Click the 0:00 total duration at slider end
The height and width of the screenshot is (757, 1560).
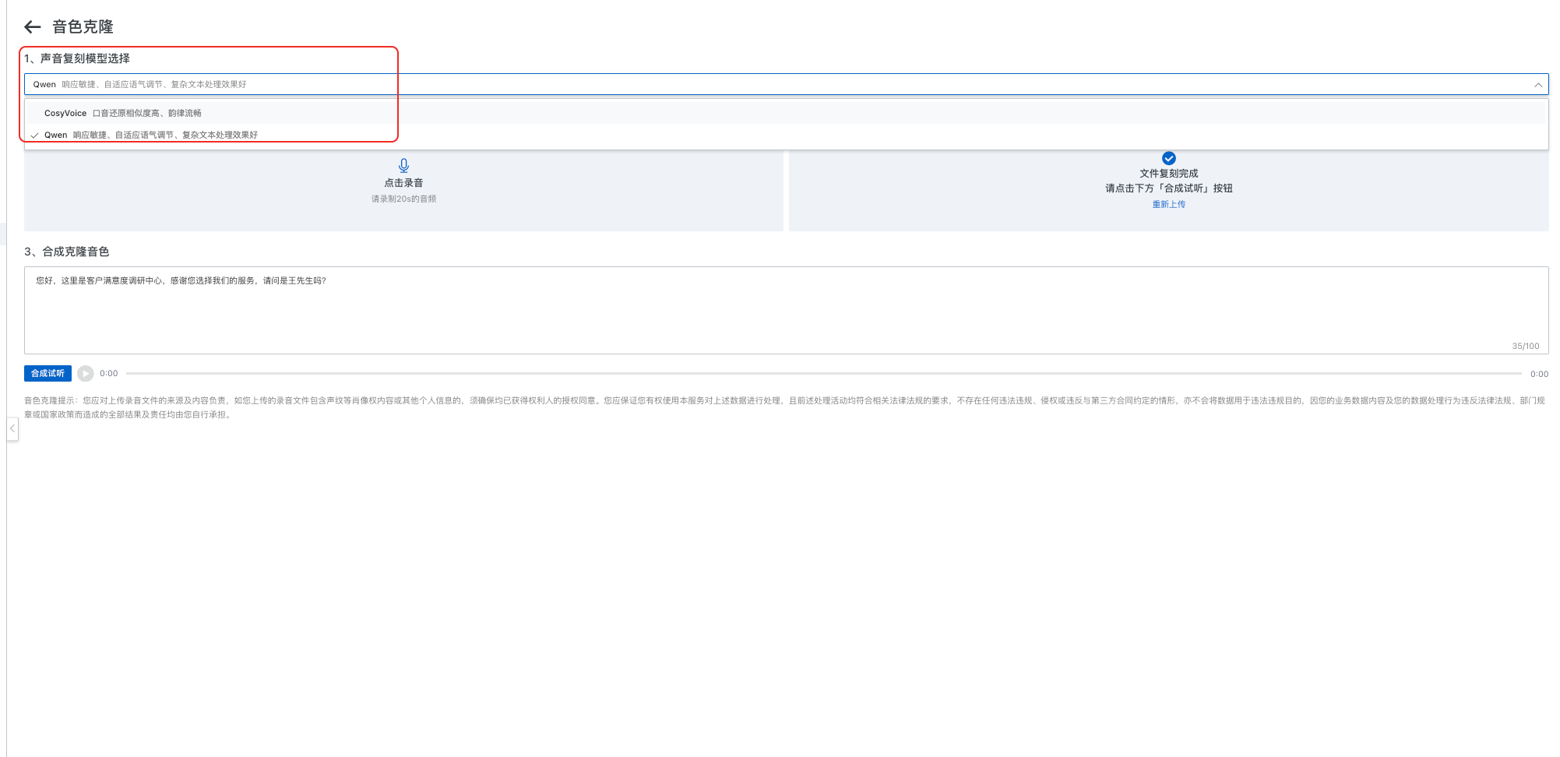coord(1539,374)
